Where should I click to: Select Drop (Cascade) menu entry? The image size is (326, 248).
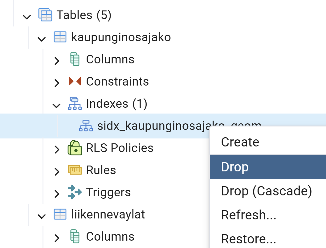tap(267, 191)
